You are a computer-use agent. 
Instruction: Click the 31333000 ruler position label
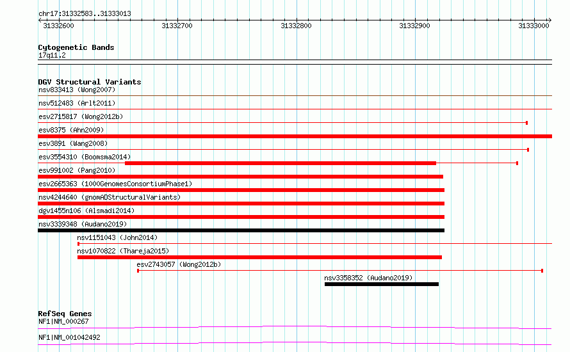[533, 26]
